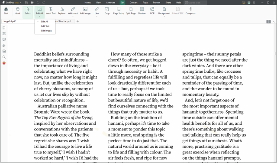The height and width of the screenshot is (163, 277).
Task: Switch to the Edit tab
Action: click(122, 3)
